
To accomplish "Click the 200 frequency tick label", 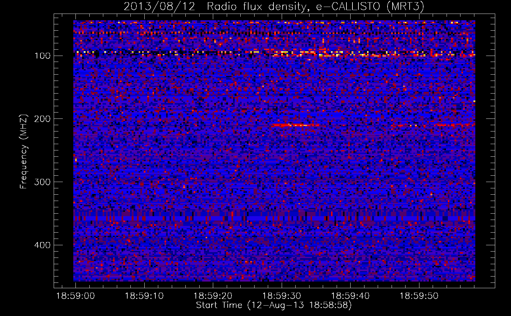I will [42, 119].
